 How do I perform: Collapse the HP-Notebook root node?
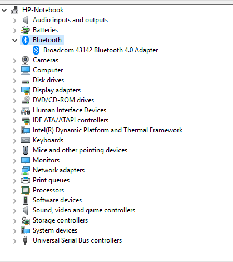click(4, 11)
